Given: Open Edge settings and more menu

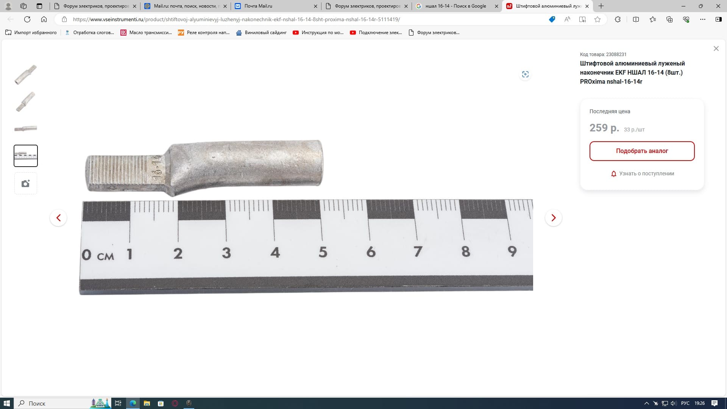Looking at the screenshot, I should [702, 19].
